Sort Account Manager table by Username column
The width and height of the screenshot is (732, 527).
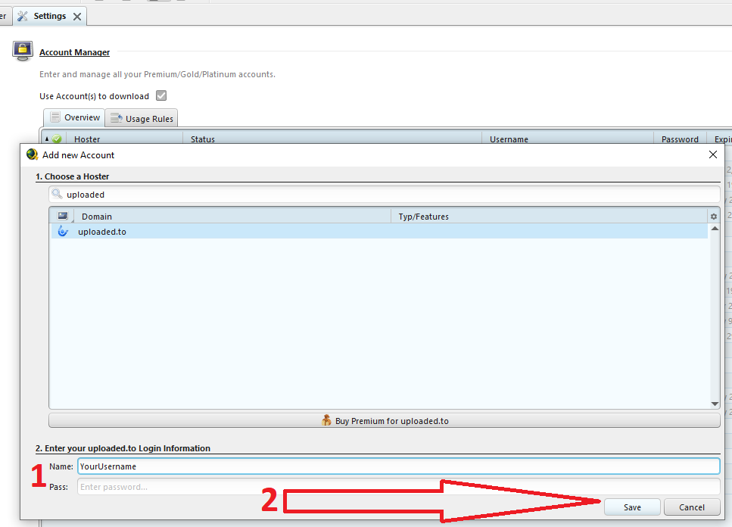(567, 139)
